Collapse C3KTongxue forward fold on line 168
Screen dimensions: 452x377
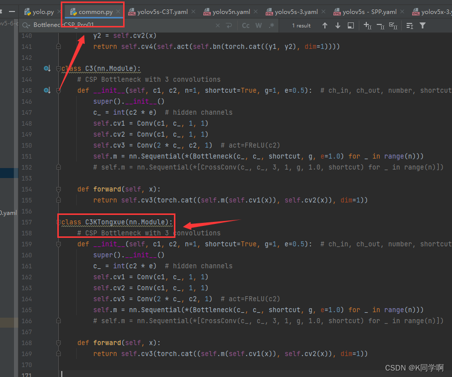tap(58, 343)
